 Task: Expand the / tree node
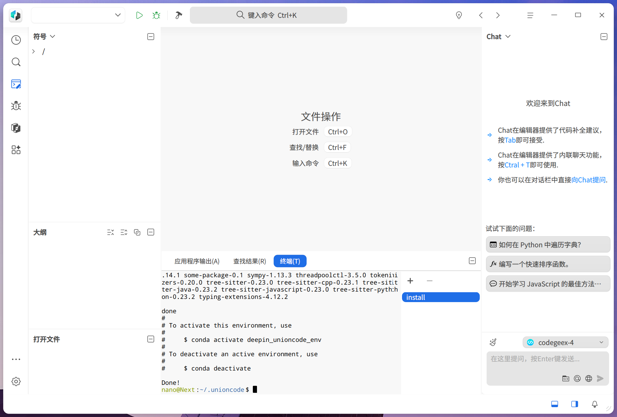tap(33, 51)
